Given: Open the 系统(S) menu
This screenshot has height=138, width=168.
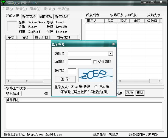Looking at the screenshot, I should tap(7, 9).
